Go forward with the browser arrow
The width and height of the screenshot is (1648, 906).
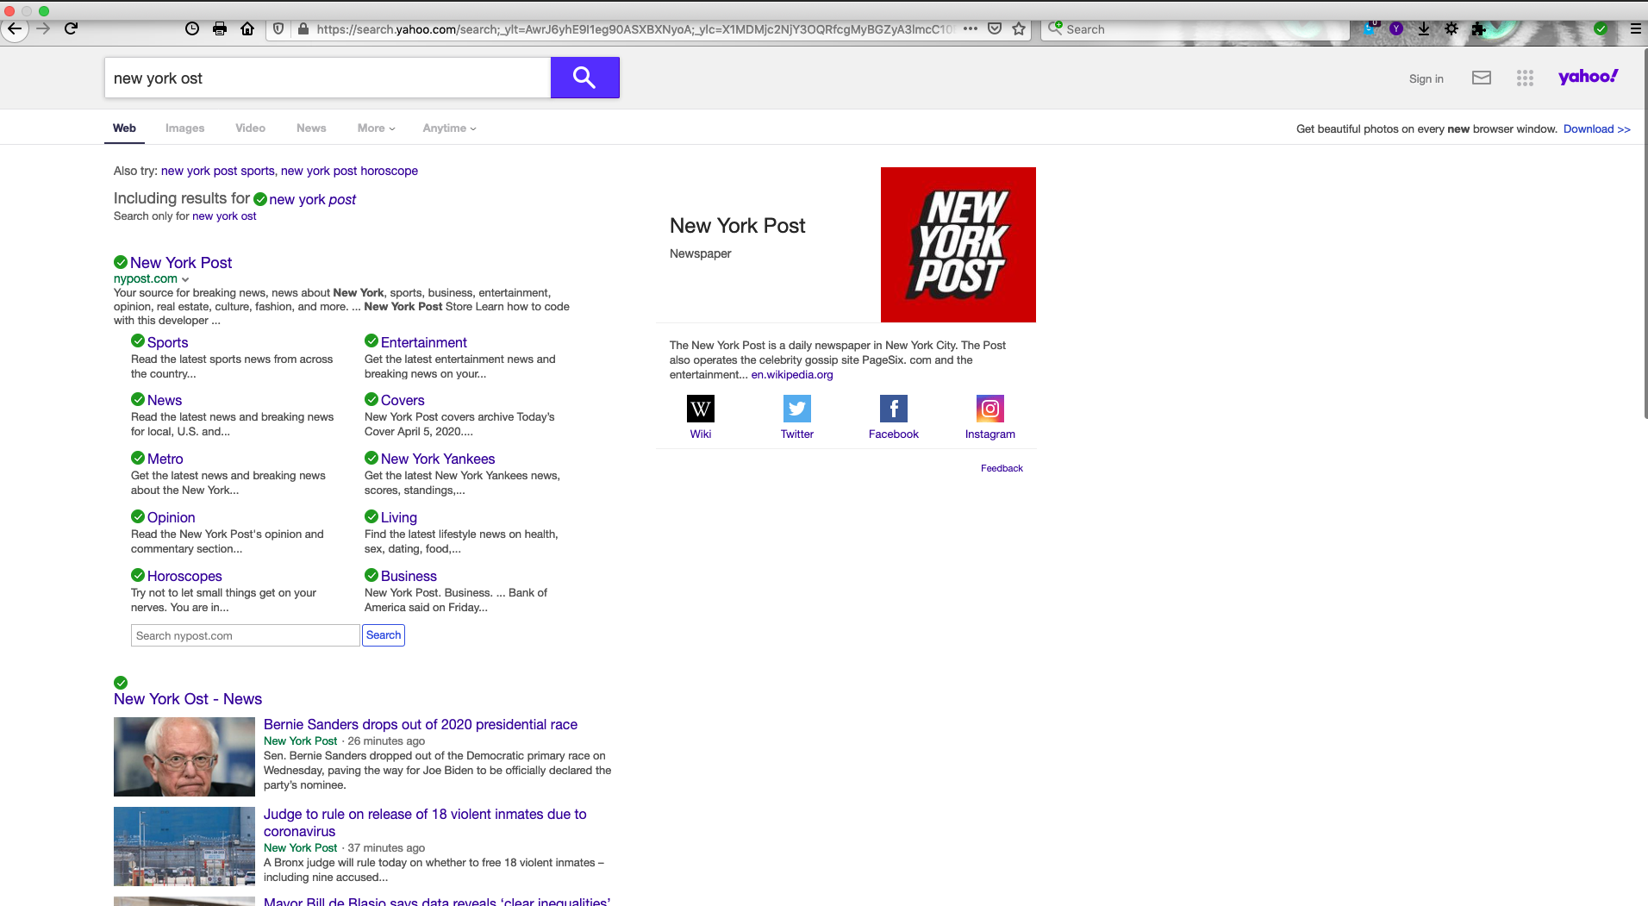point(43,28)
